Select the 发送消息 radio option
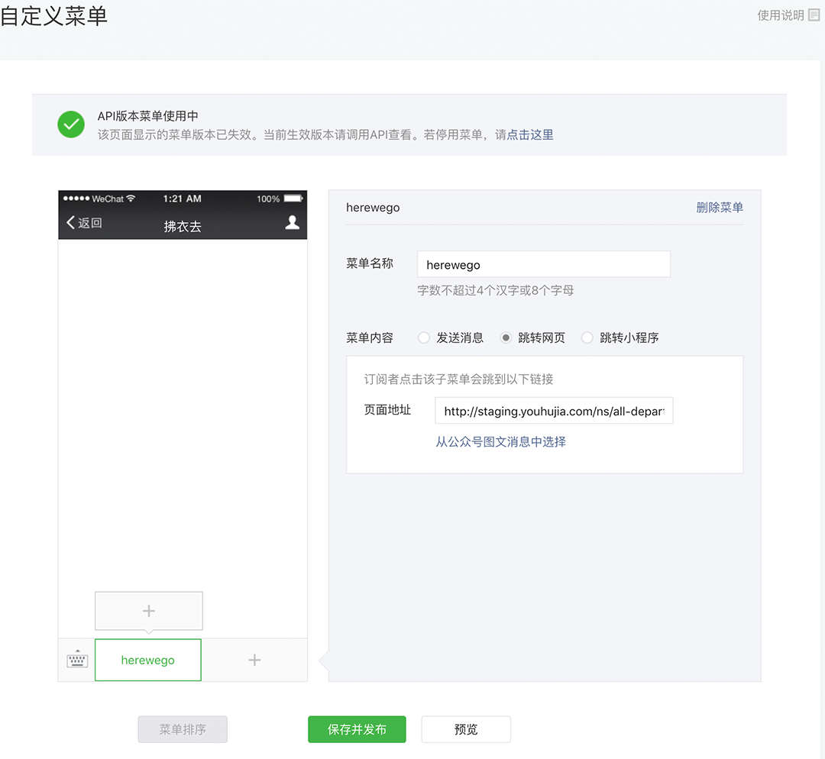This screenshot has height=759, width=825. [x=424, y=338]
